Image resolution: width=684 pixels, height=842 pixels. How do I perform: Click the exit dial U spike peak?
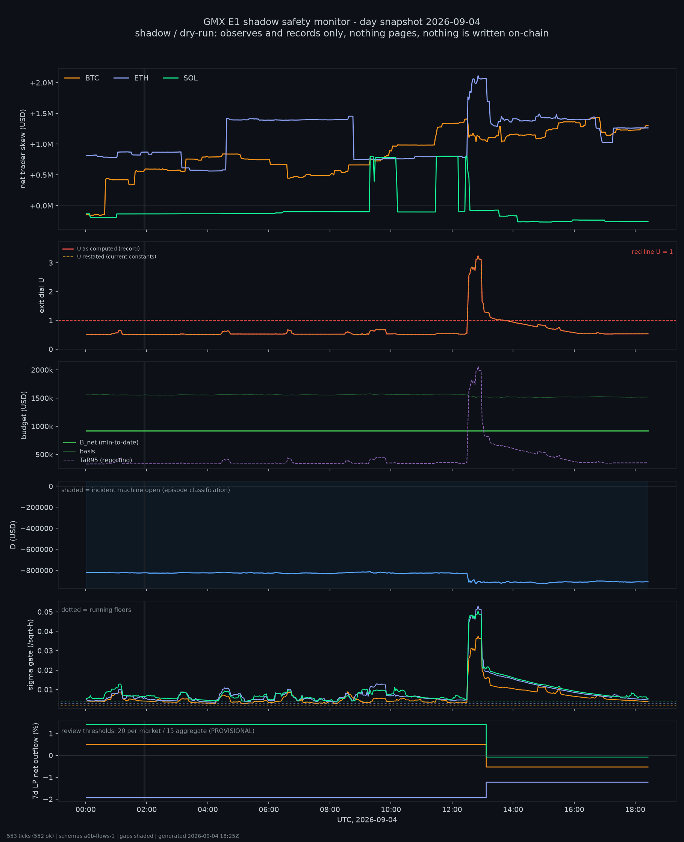pos(478,256)
